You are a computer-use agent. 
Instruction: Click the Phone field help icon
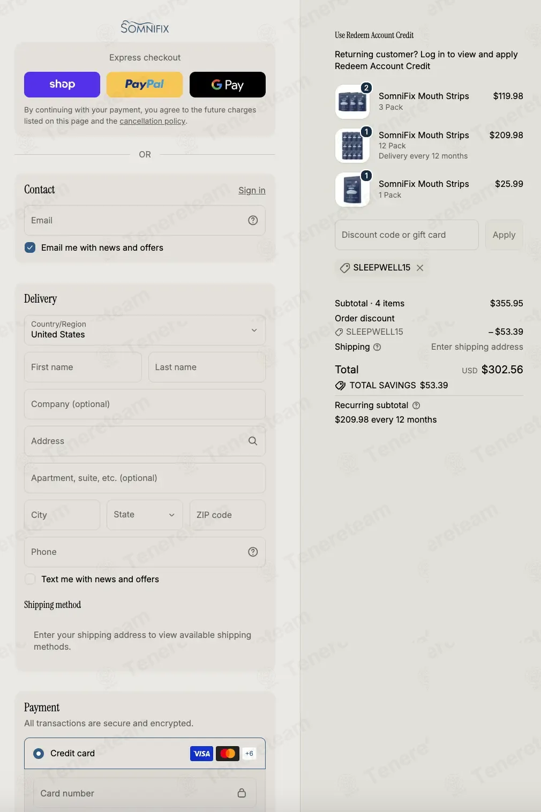click(x=253, y=552)
